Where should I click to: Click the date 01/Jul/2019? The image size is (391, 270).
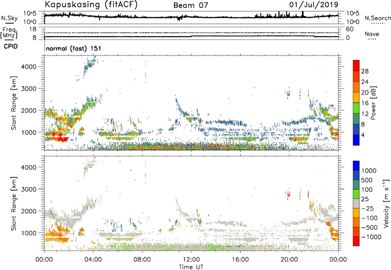(314, 4)
